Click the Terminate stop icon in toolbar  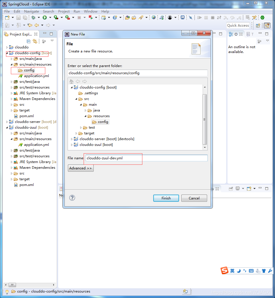pyautogui.click(x=213, y=18)
